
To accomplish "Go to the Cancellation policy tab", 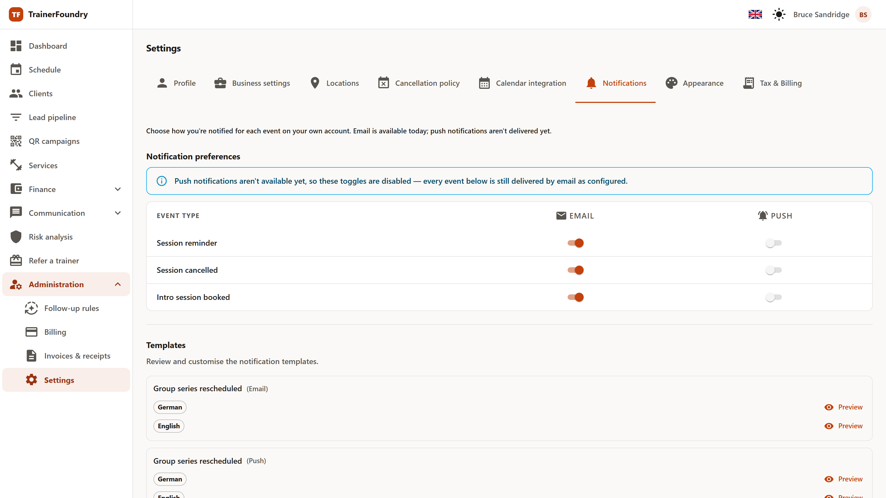I will pyautogui.click(x=419, y=83).
